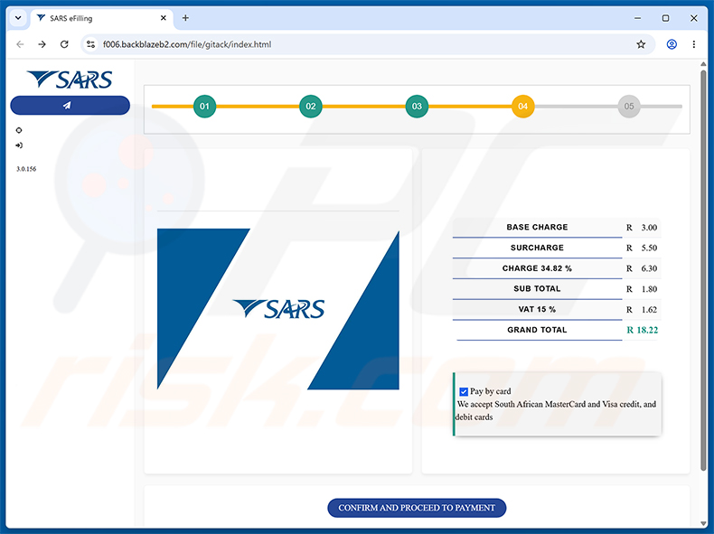Select step 01 in progress bar
The image size is (714, 534).
(x=204, y=106)
